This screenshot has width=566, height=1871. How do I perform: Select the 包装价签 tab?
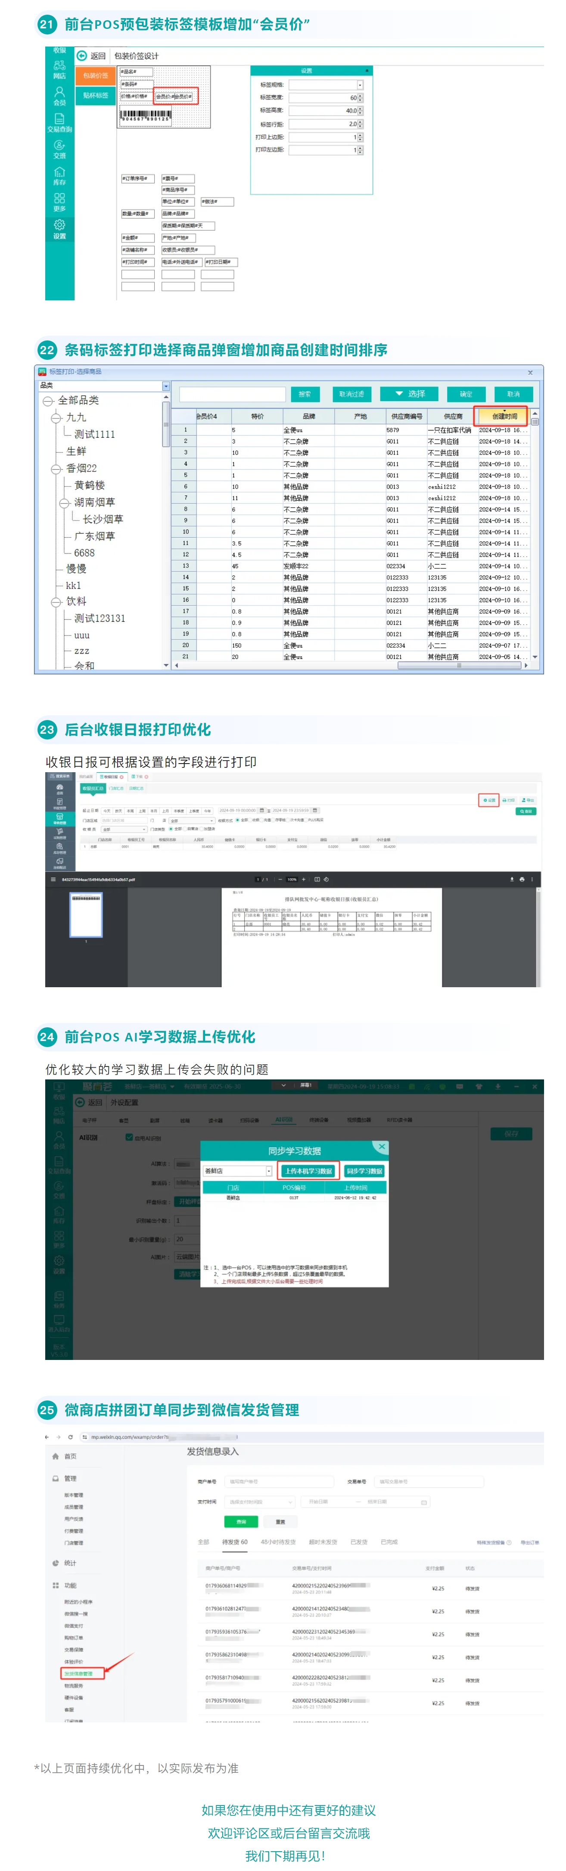tap(95, 75)
